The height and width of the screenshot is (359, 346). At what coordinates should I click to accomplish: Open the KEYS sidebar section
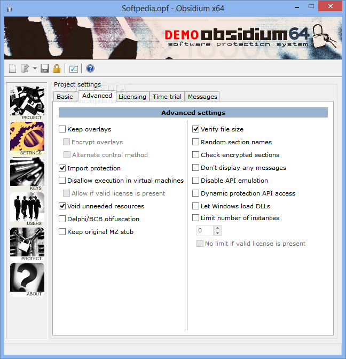pos(27,174)
